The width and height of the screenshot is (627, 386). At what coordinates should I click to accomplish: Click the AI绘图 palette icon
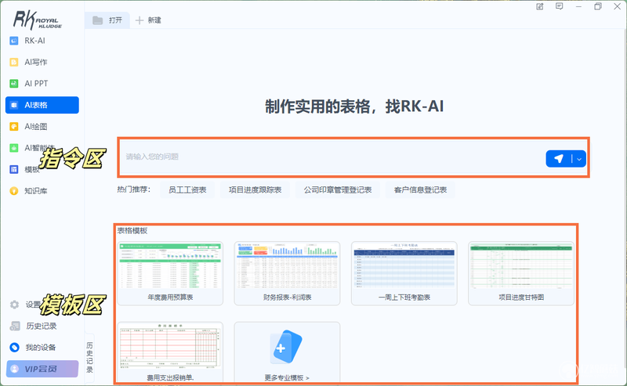pyautogui.click(x=14, y=127)
